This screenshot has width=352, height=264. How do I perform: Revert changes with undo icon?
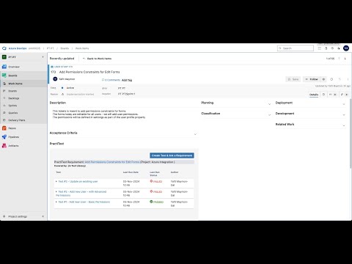[340, 79]
